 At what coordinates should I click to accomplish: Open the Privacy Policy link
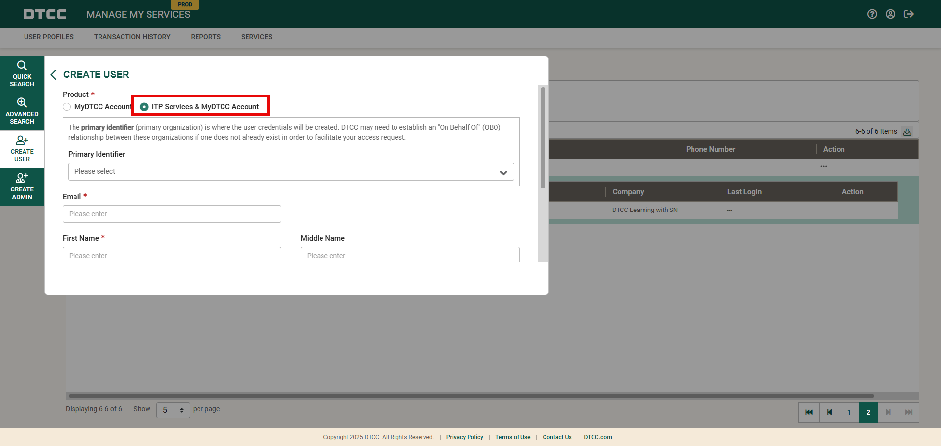point(464,437)
